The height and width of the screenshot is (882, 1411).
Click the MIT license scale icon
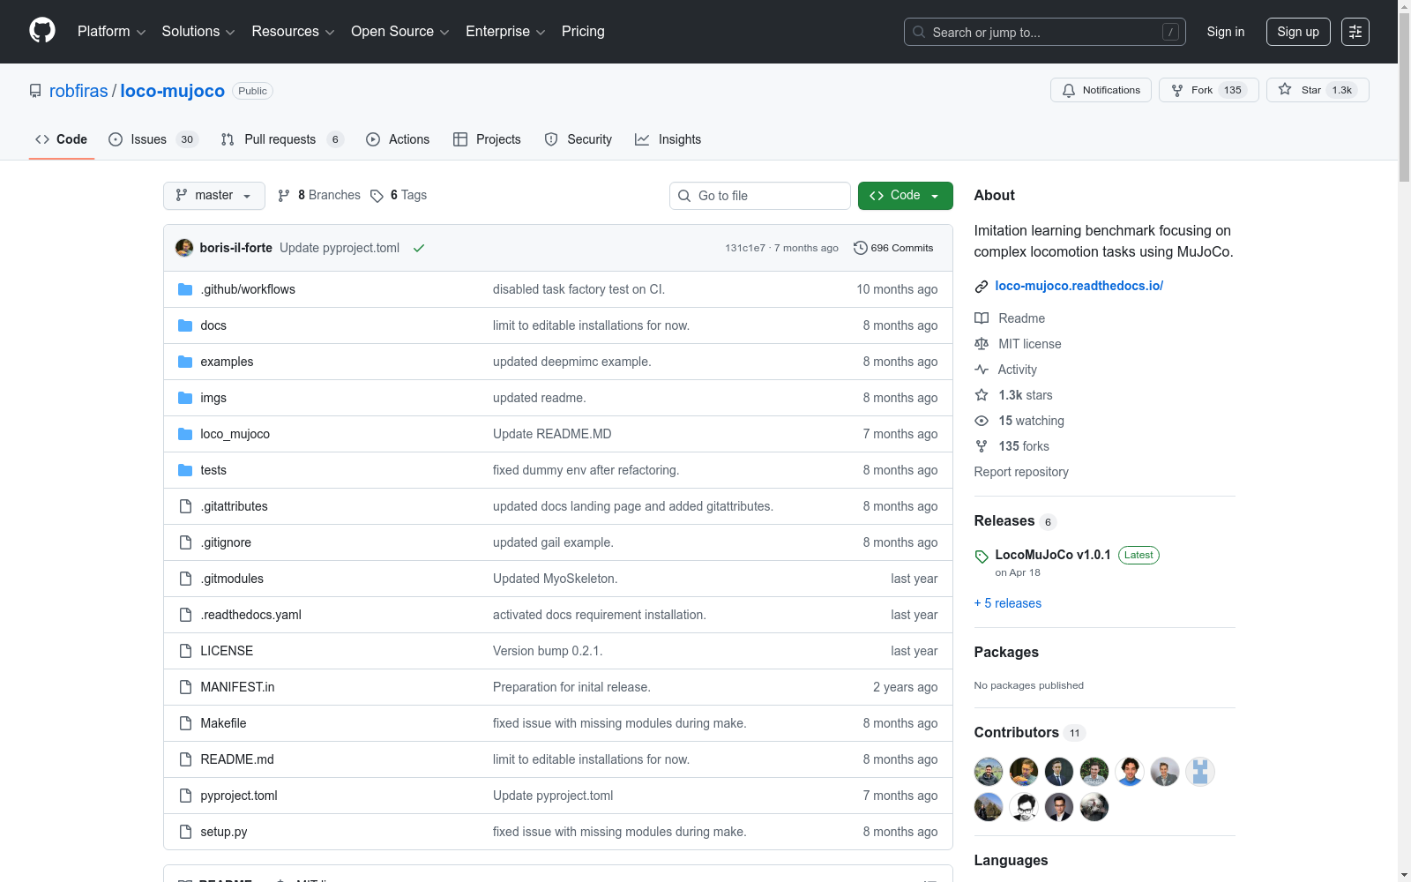(982, 344)
